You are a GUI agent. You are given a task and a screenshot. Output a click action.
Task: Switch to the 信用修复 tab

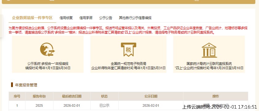(66, 18)
